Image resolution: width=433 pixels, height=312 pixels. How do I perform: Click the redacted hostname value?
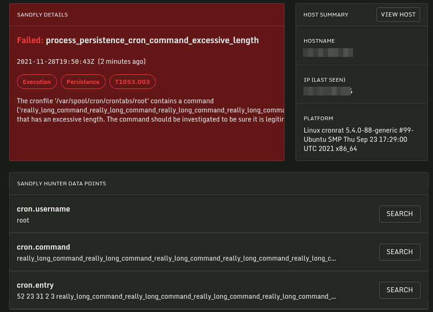(x=328, y=52)
